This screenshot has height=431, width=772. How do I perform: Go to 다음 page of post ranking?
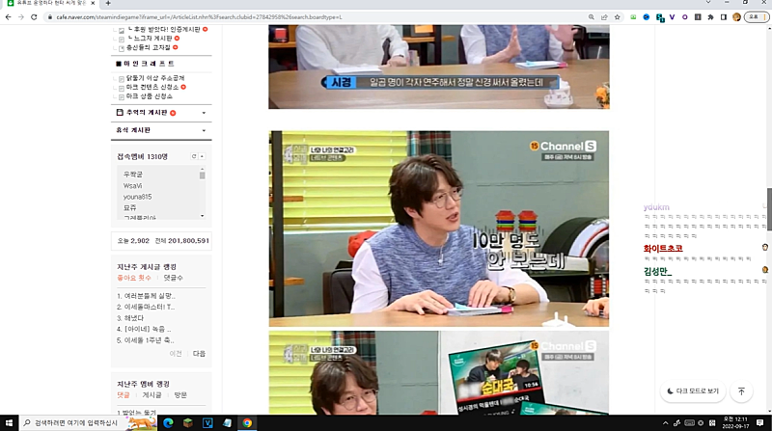(x=199, y=354)
